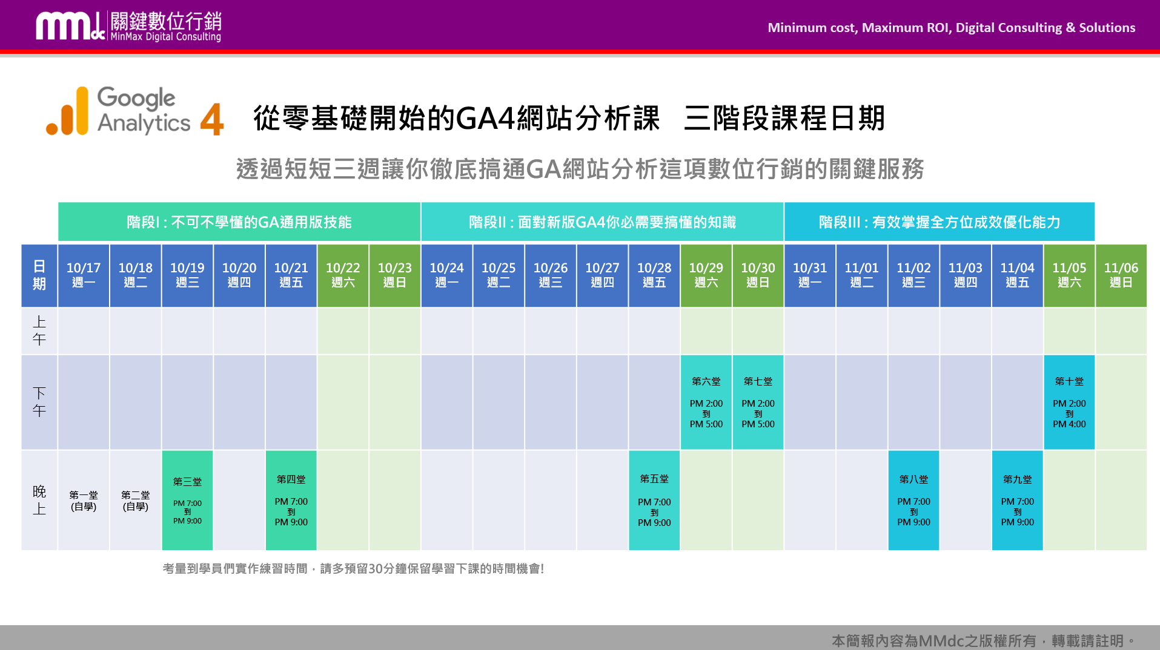This screenshot has height=650, width=1160.
Task: Expand the 階段I GA通用版技能 header
Action: point(239,222)
